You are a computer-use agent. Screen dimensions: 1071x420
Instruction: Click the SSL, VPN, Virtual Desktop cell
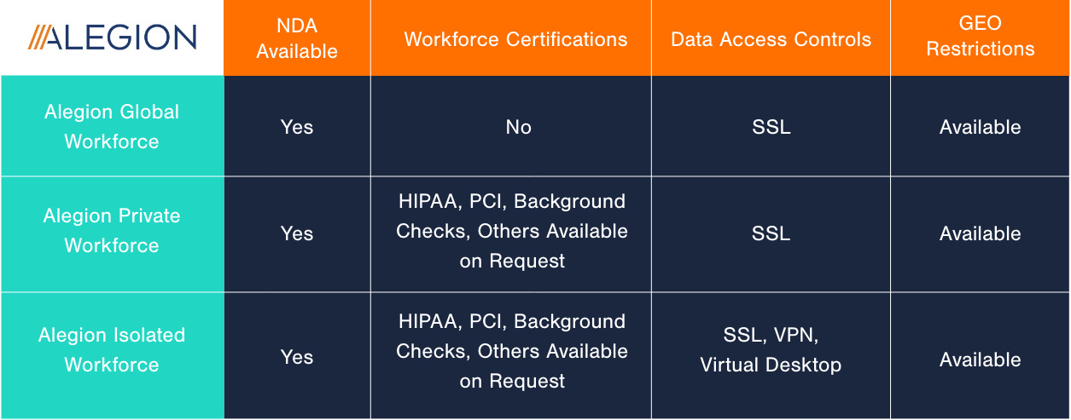tap(771, 350)
